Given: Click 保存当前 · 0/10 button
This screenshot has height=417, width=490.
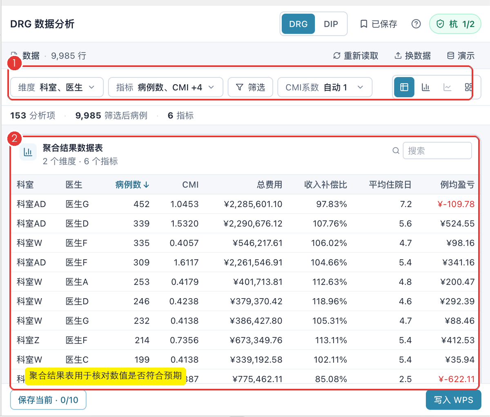Looking at the screenshot, I should coord(48,400).
